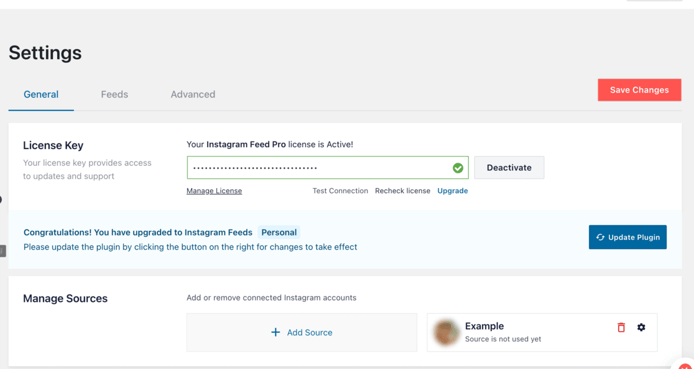Click the plus icon for Add Source
Image resolution: width=694 pixels, height=369 pixels.
[275, 332]
